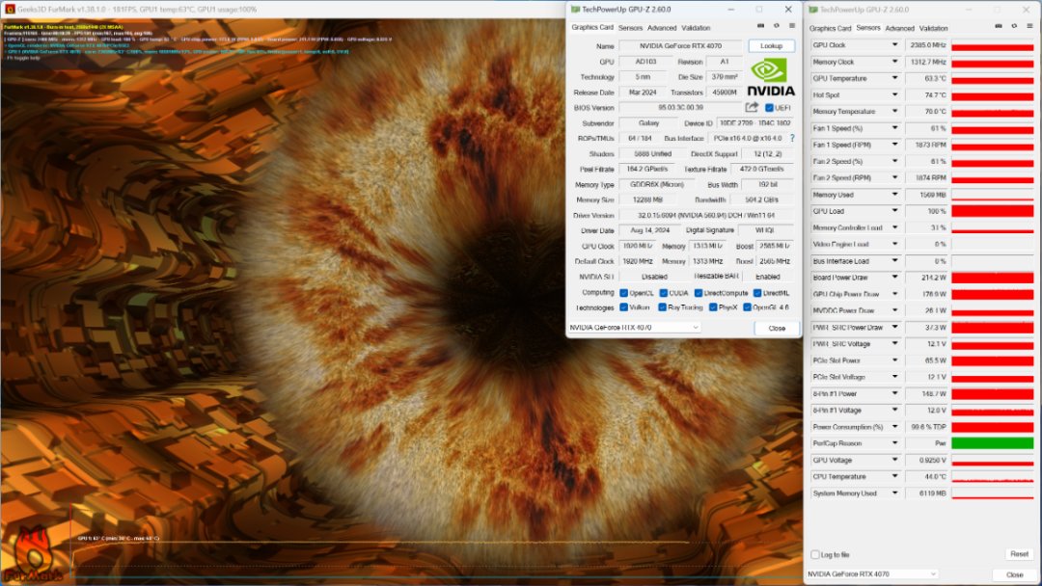This screenshot has width=1042, height=586.
Task: Click the BIOS Version field value
Action: click(x=680, y=108)
